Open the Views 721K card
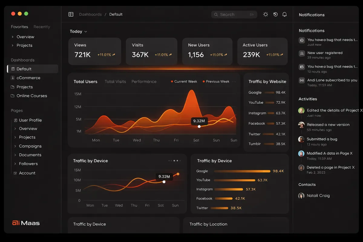363x242 pixels. (94, 51)
